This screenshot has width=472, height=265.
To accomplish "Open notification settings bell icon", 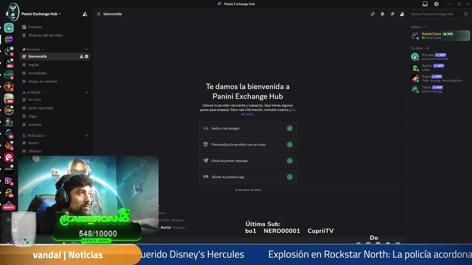I will 382,14.
